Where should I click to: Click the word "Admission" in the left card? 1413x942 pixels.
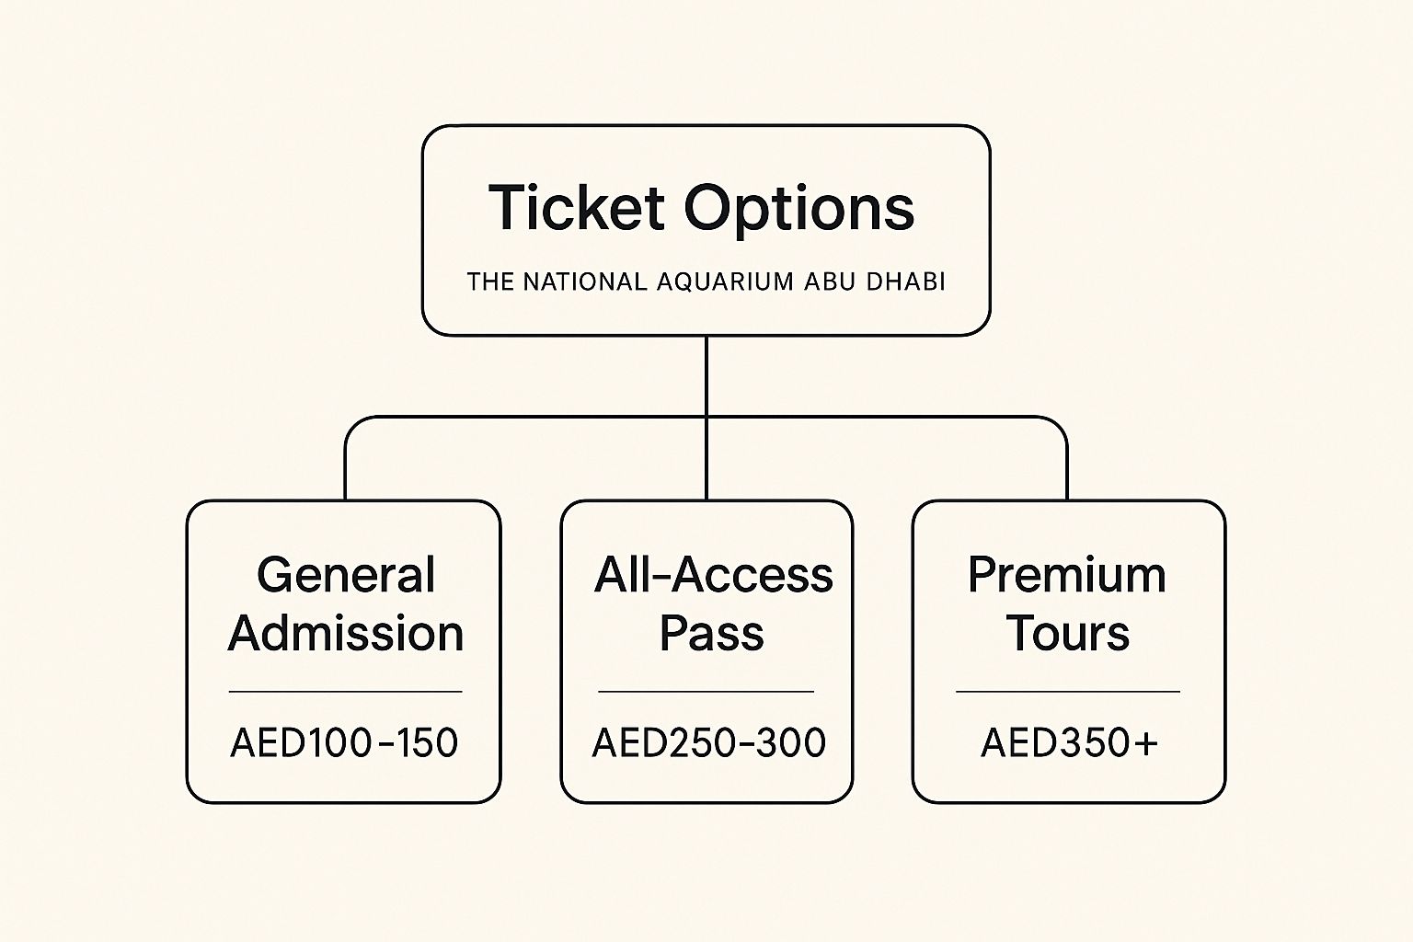[345, 634]
